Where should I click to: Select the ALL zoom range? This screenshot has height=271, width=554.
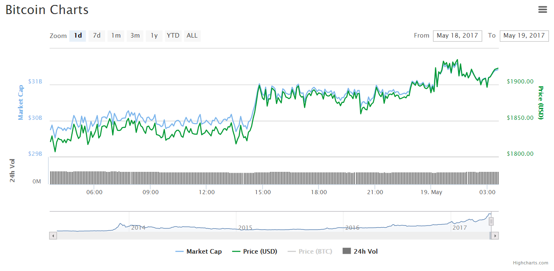[192, 36]
